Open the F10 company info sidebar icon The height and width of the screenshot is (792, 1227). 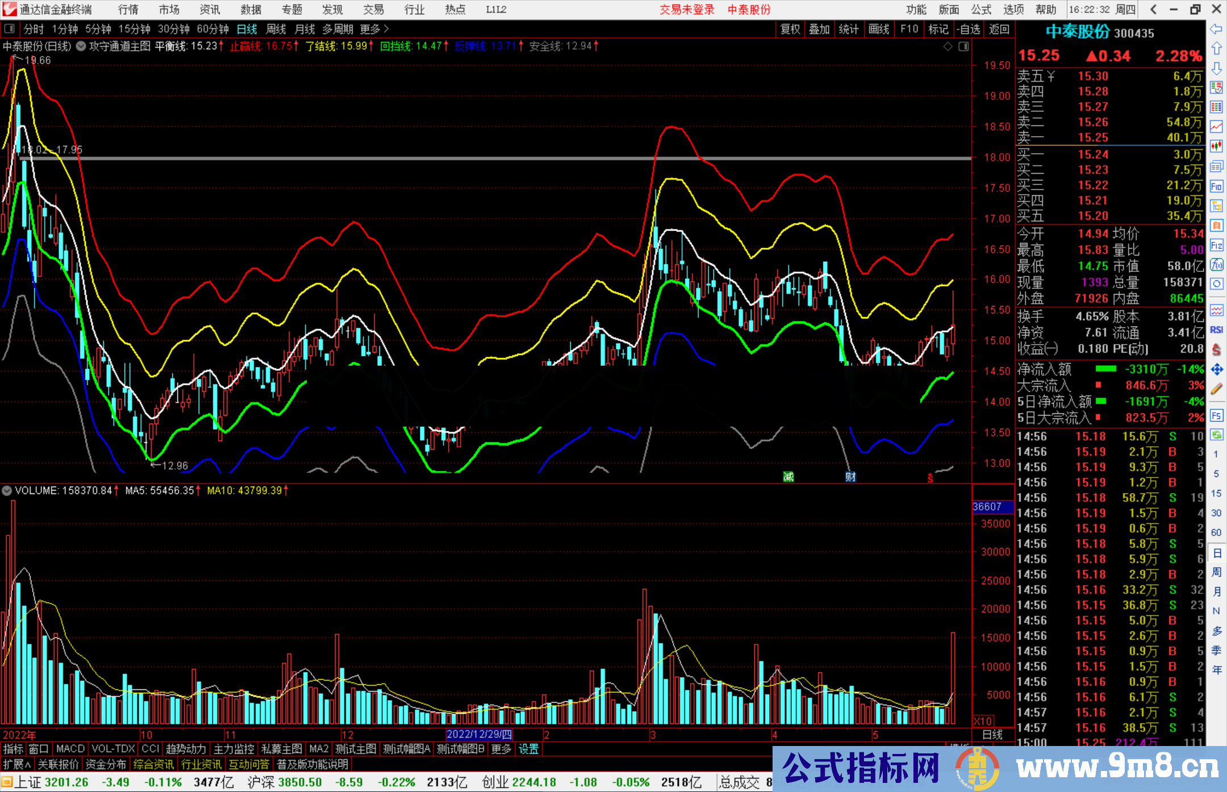click(x=1216, y=186)
